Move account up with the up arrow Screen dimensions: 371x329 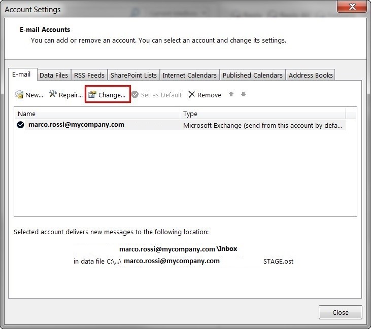(x=231, y=94)
